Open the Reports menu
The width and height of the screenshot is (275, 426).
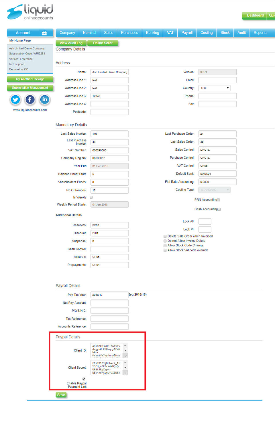tap(260, 33)
